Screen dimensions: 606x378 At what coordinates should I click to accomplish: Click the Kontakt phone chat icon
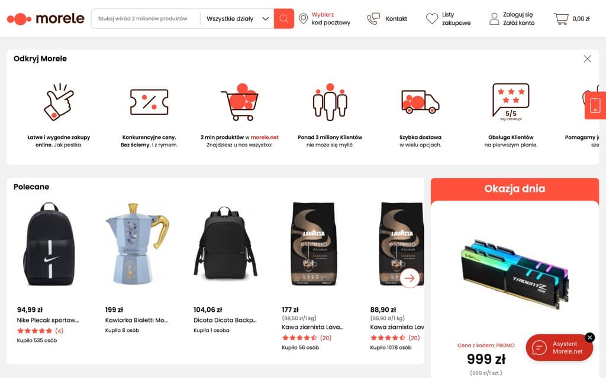tap(373, 18)
